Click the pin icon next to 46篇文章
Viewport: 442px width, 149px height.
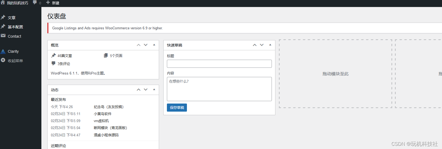54,55
